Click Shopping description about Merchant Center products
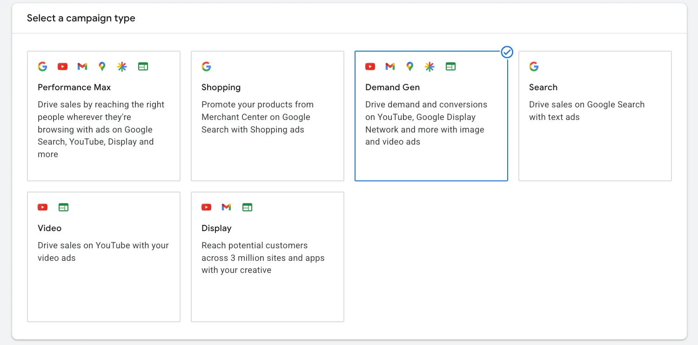 pyautogui.click(x=257, y=117)
